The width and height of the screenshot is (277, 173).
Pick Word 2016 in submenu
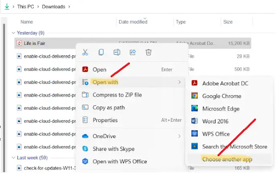pyautogui.click(x=229, y=121)
